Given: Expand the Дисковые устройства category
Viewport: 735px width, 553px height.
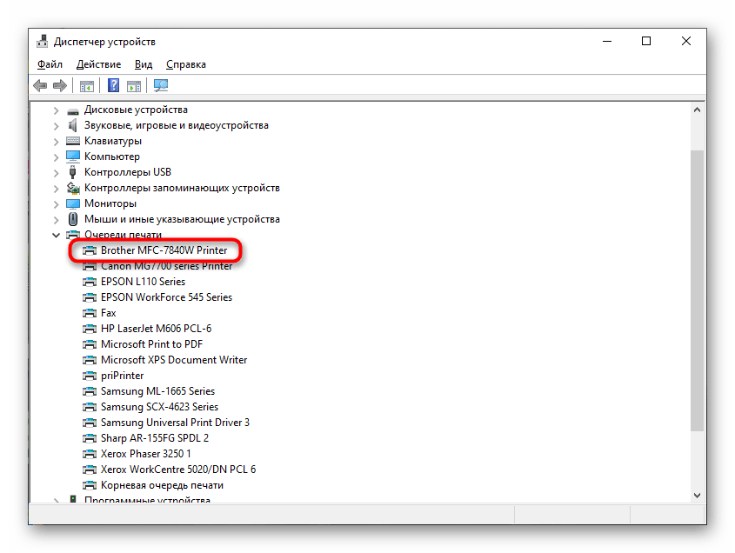Looking at the screenshot, I should tap(57, 110).
